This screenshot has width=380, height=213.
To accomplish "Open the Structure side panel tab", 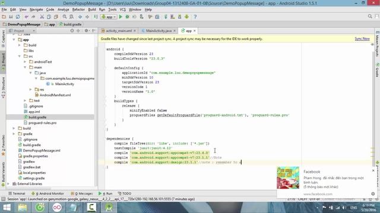I will 3,88.
